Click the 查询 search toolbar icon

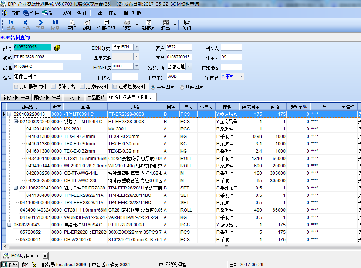(x=72, y=25)
